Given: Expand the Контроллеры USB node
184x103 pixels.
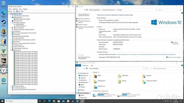Looking at the screenshot, I should [11, 38].
